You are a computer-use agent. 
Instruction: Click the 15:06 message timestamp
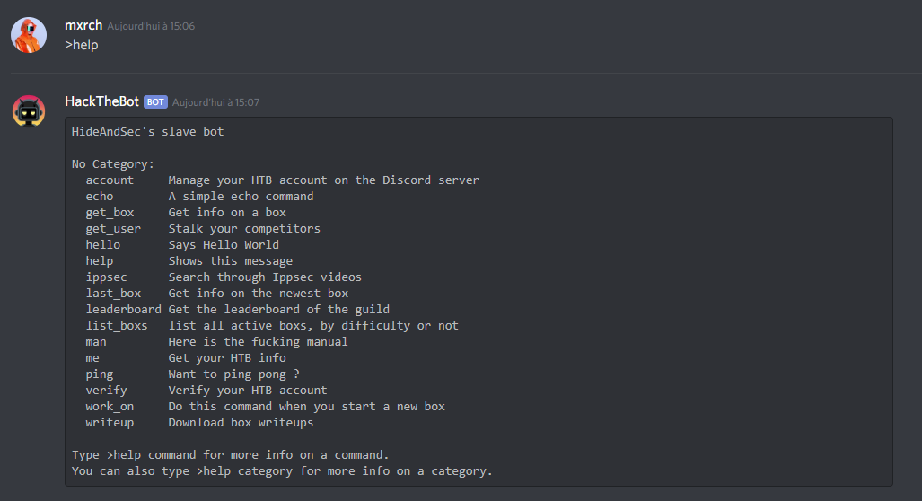pos(151,26)
